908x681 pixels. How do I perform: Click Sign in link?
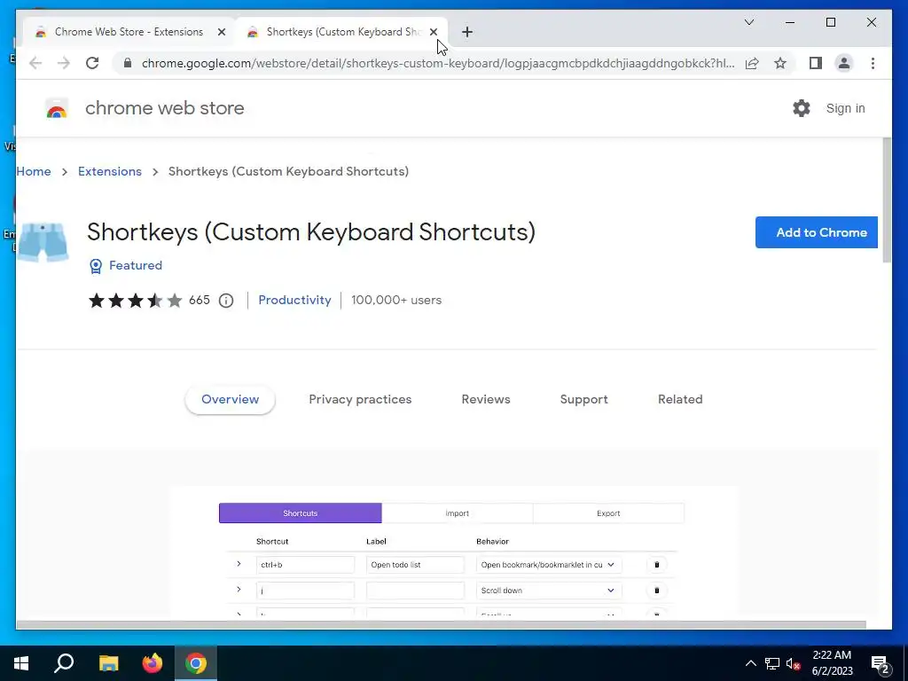click(845, 108)
